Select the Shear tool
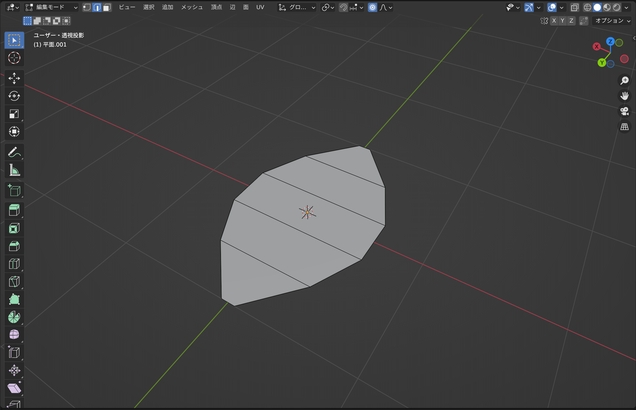This screenshot has height=410, width=636. point(14,388)
